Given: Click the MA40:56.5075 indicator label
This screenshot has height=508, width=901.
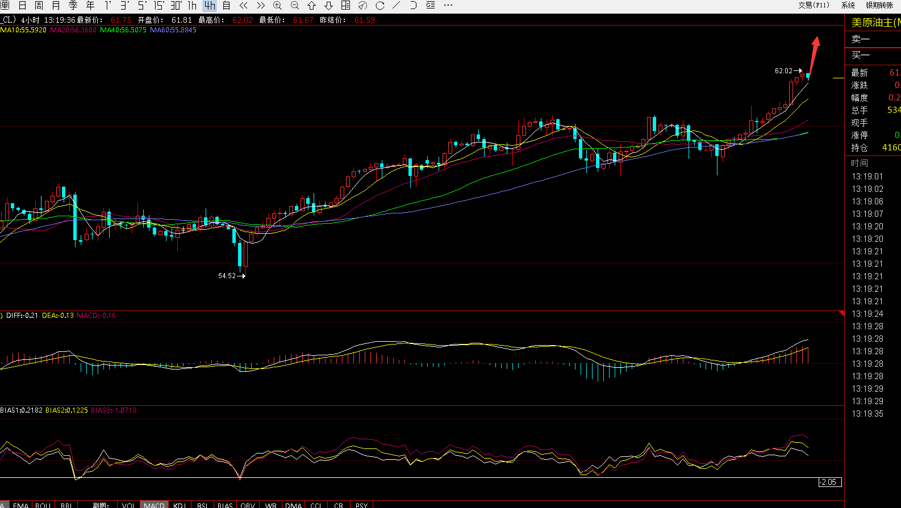Looking at the screenshot, I should [123, 30].
